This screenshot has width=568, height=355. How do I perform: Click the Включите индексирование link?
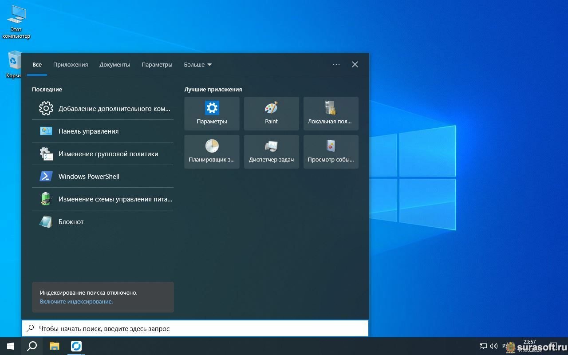click(x=76, y=301)
